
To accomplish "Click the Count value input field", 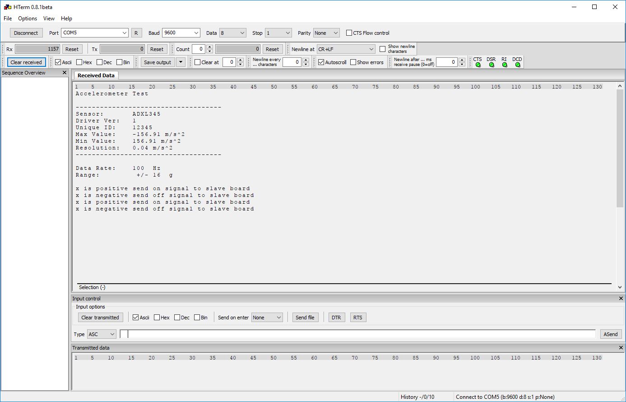I will coord(199,49).
